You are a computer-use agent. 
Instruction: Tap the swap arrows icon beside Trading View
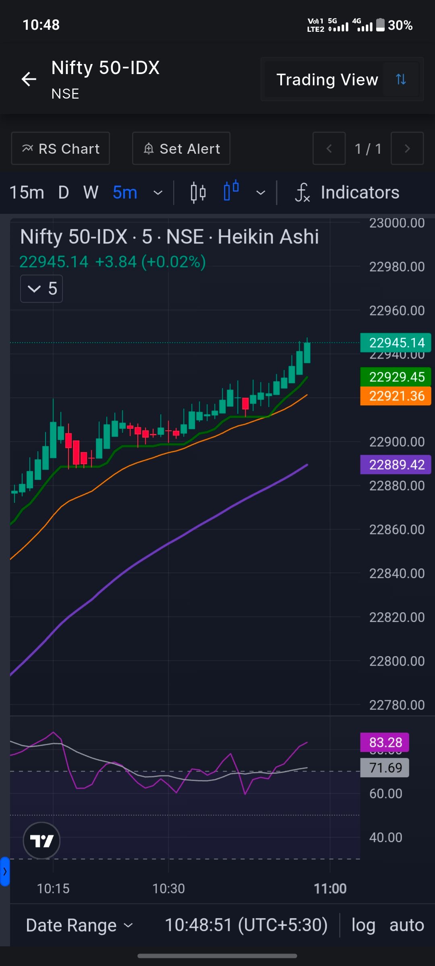401,79
